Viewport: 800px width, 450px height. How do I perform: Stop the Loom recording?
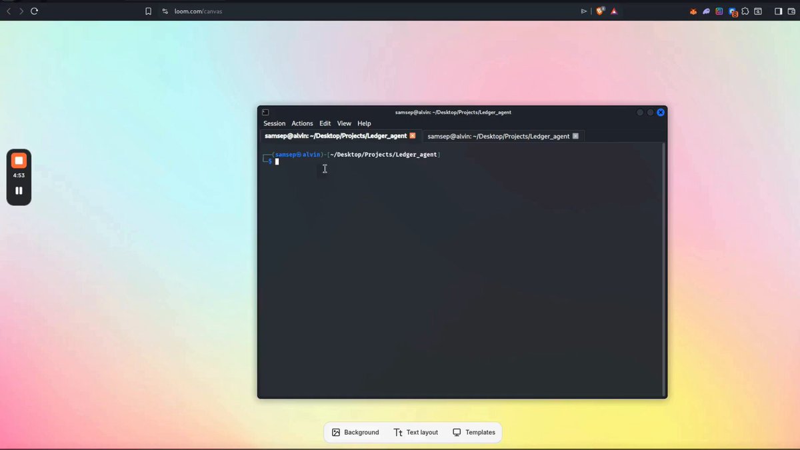[19, 161]
